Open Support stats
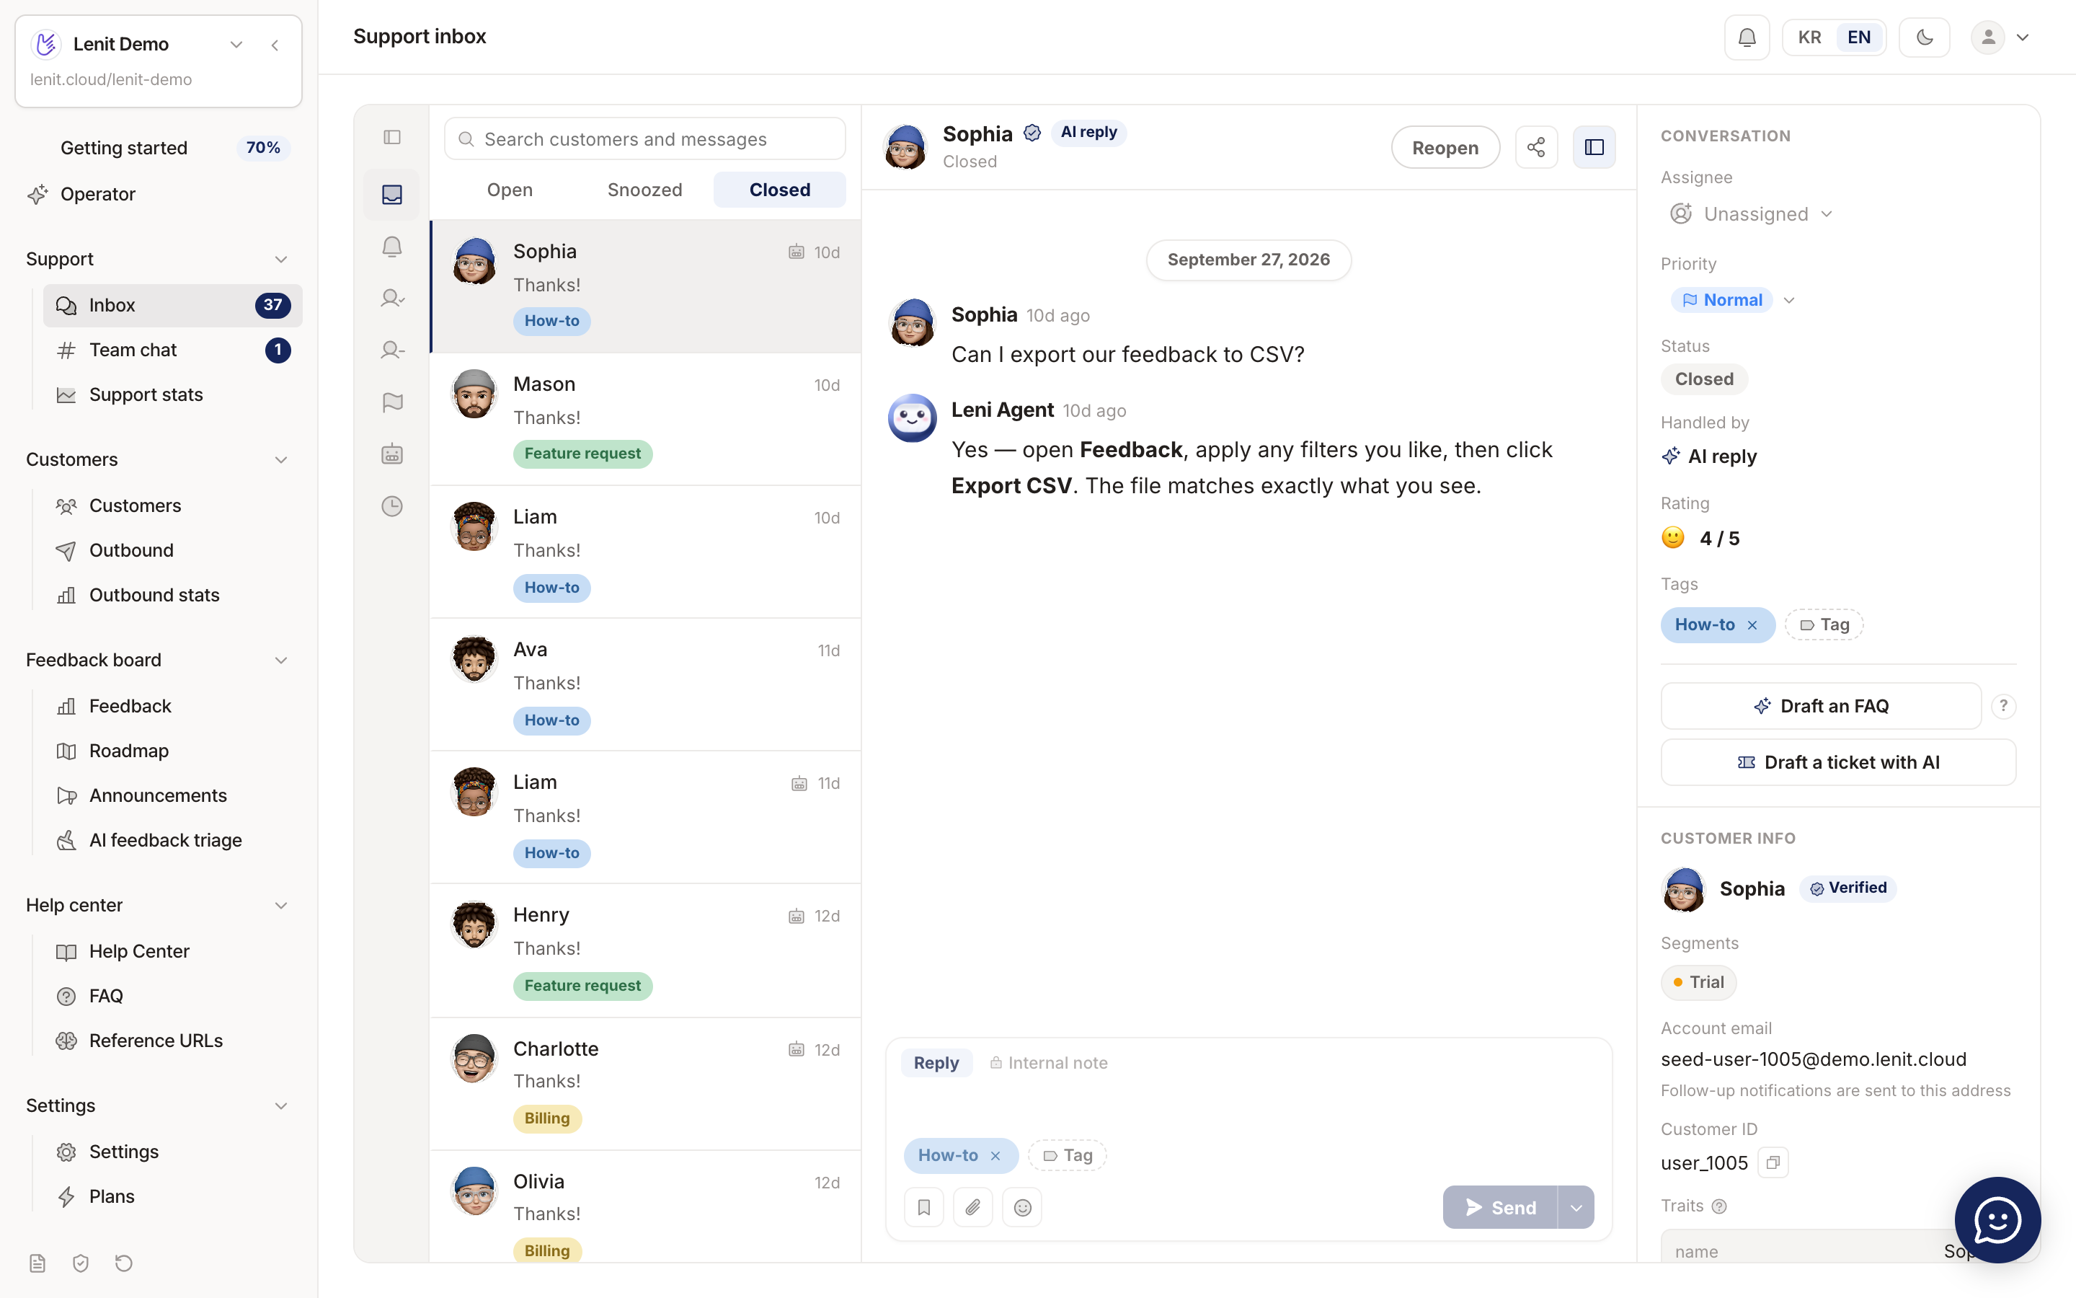The height and width of the screenshot is (1298, 2076). [x=172, y=395]
